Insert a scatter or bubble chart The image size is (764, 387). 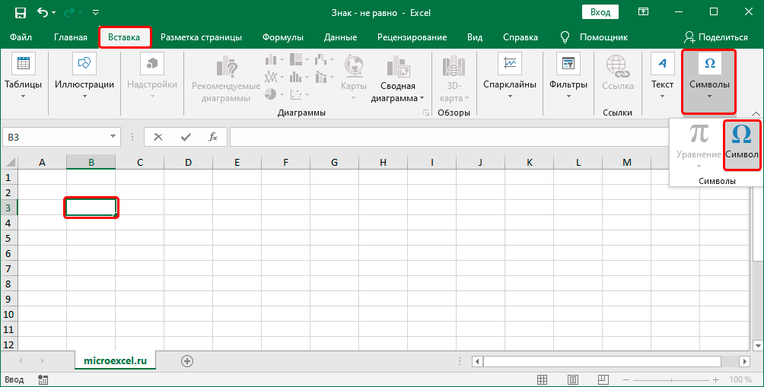pos(299,94)
